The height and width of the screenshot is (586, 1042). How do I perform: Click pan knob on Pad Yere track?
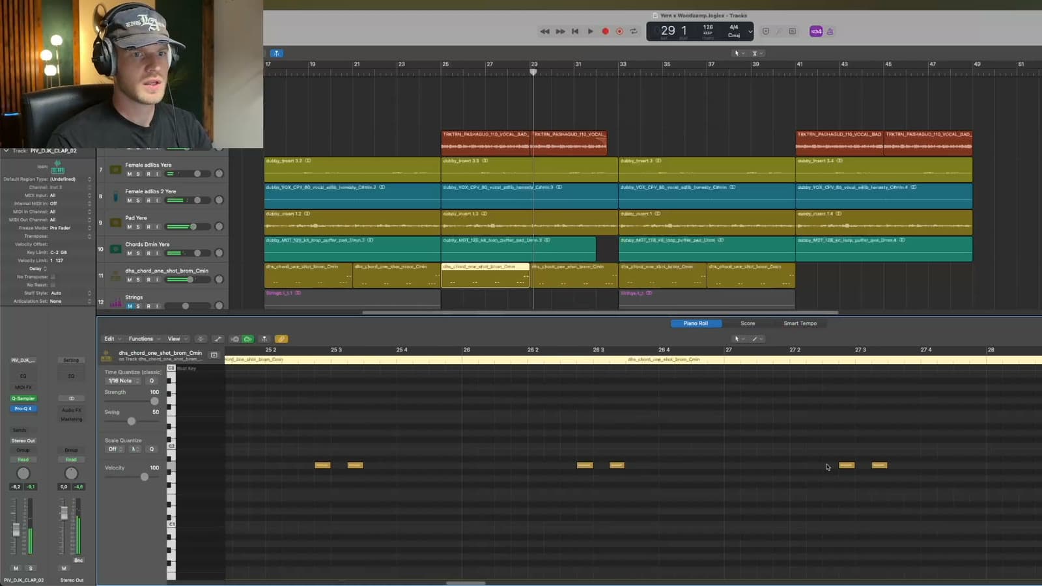[x=219, y=227]
